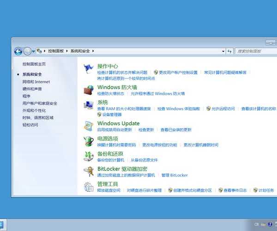Screen dimensions: 277x231
Task: Click shield icon beside 创建并格式化硬盘分区
Action: point(170,190)
